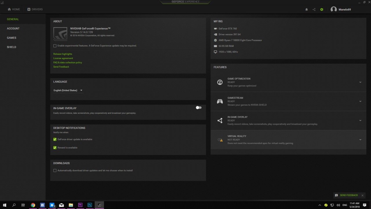Open Photoshop from the taskbar
The height and width of the screenshot is (209, 371).
point(90,205)
